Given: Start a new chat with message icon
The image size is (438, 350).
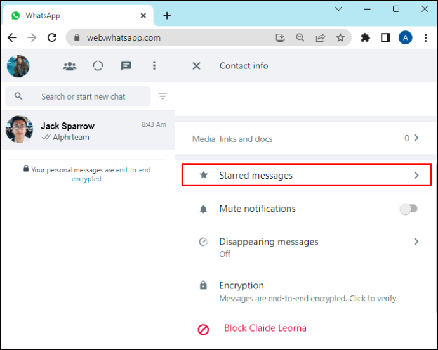Looking at the screenshot, I should (x=126, y=66).
